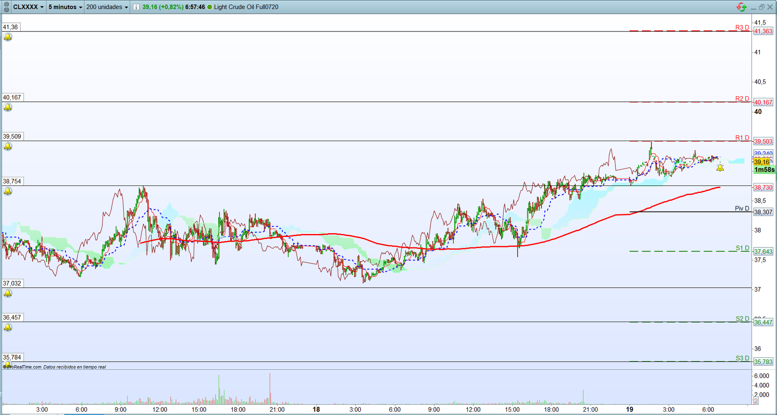Click the 6:57:46 clock text
This screenshot has width=777, height=415.
pyautogui.click(x=195, y=7)
